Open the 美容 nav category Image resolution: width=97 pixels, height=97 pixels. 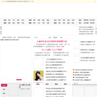[5, 20]
